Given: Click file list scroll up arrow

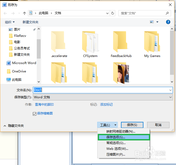Looking at the screenshot, I should [172, 29].
